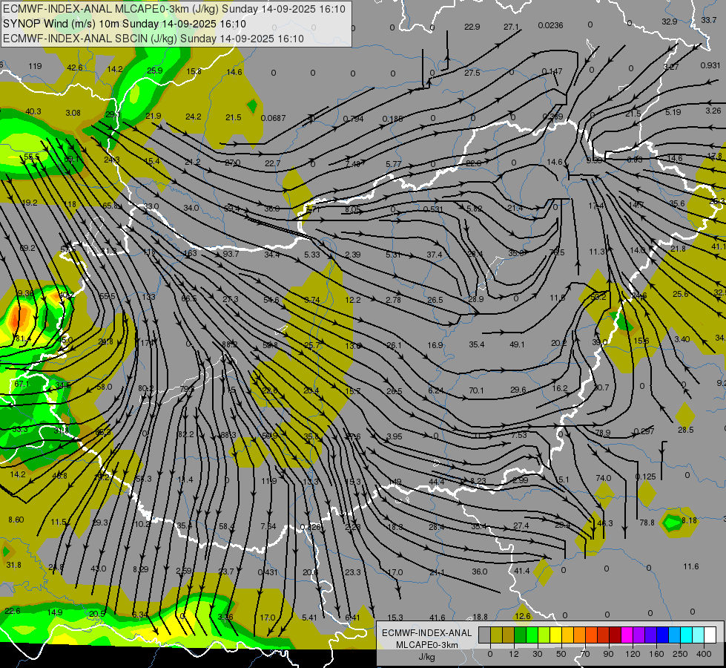The width and height of the screenshot is (726, 668).
Task: Click the 8.18 value on green patch
Action: pyautogui.click(x=689, y=520)
